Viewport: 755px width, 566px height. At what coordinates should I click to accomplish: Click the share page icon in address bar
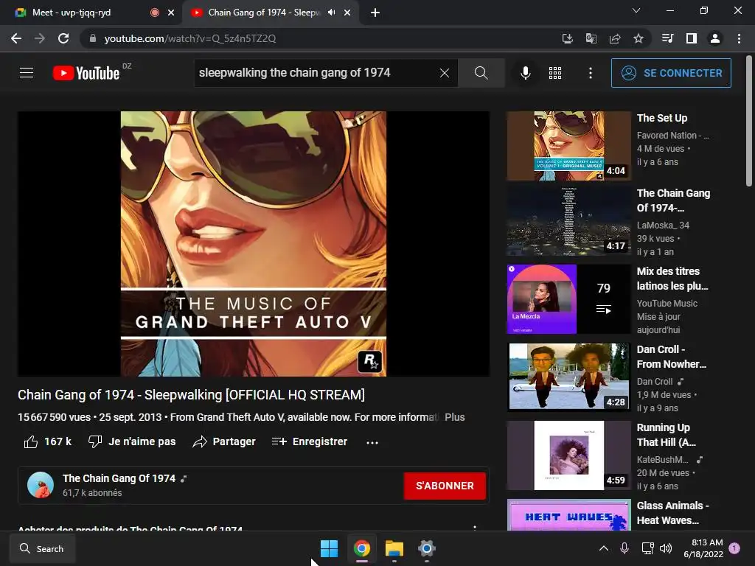[x=615, y=38]
